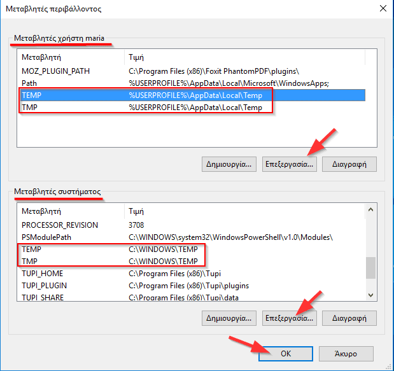394x371 pixels.
Task: Click Τιμή column header in system list
Action: 244,211
